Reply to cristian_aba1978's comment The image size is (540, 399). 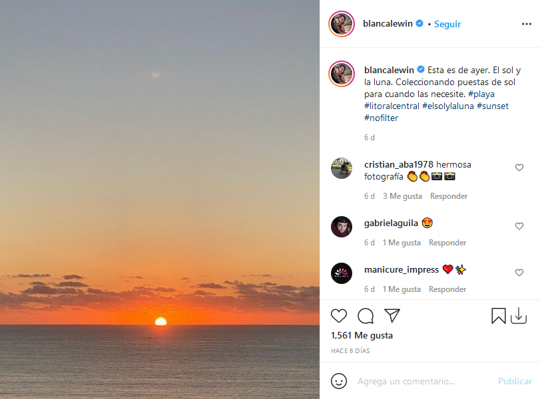(449, 196)
